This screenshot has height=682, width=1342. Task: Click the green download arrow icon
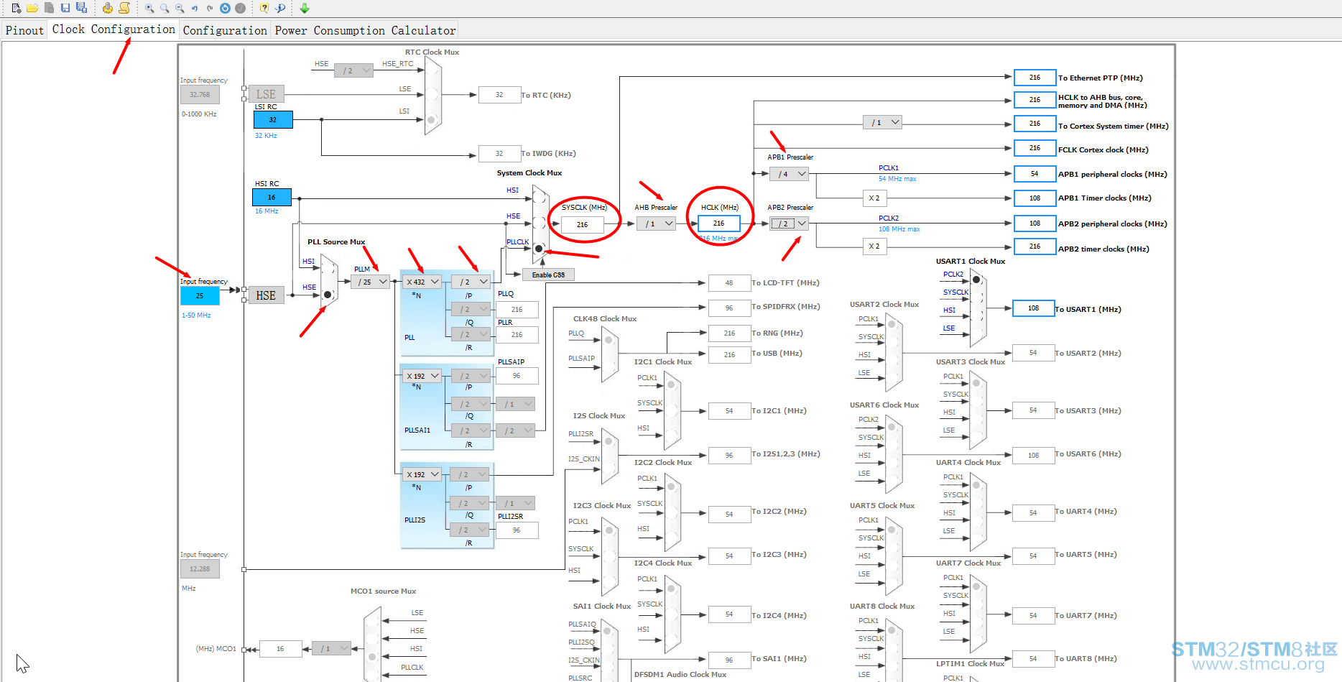pyautogui.click(x=305, y=8)
